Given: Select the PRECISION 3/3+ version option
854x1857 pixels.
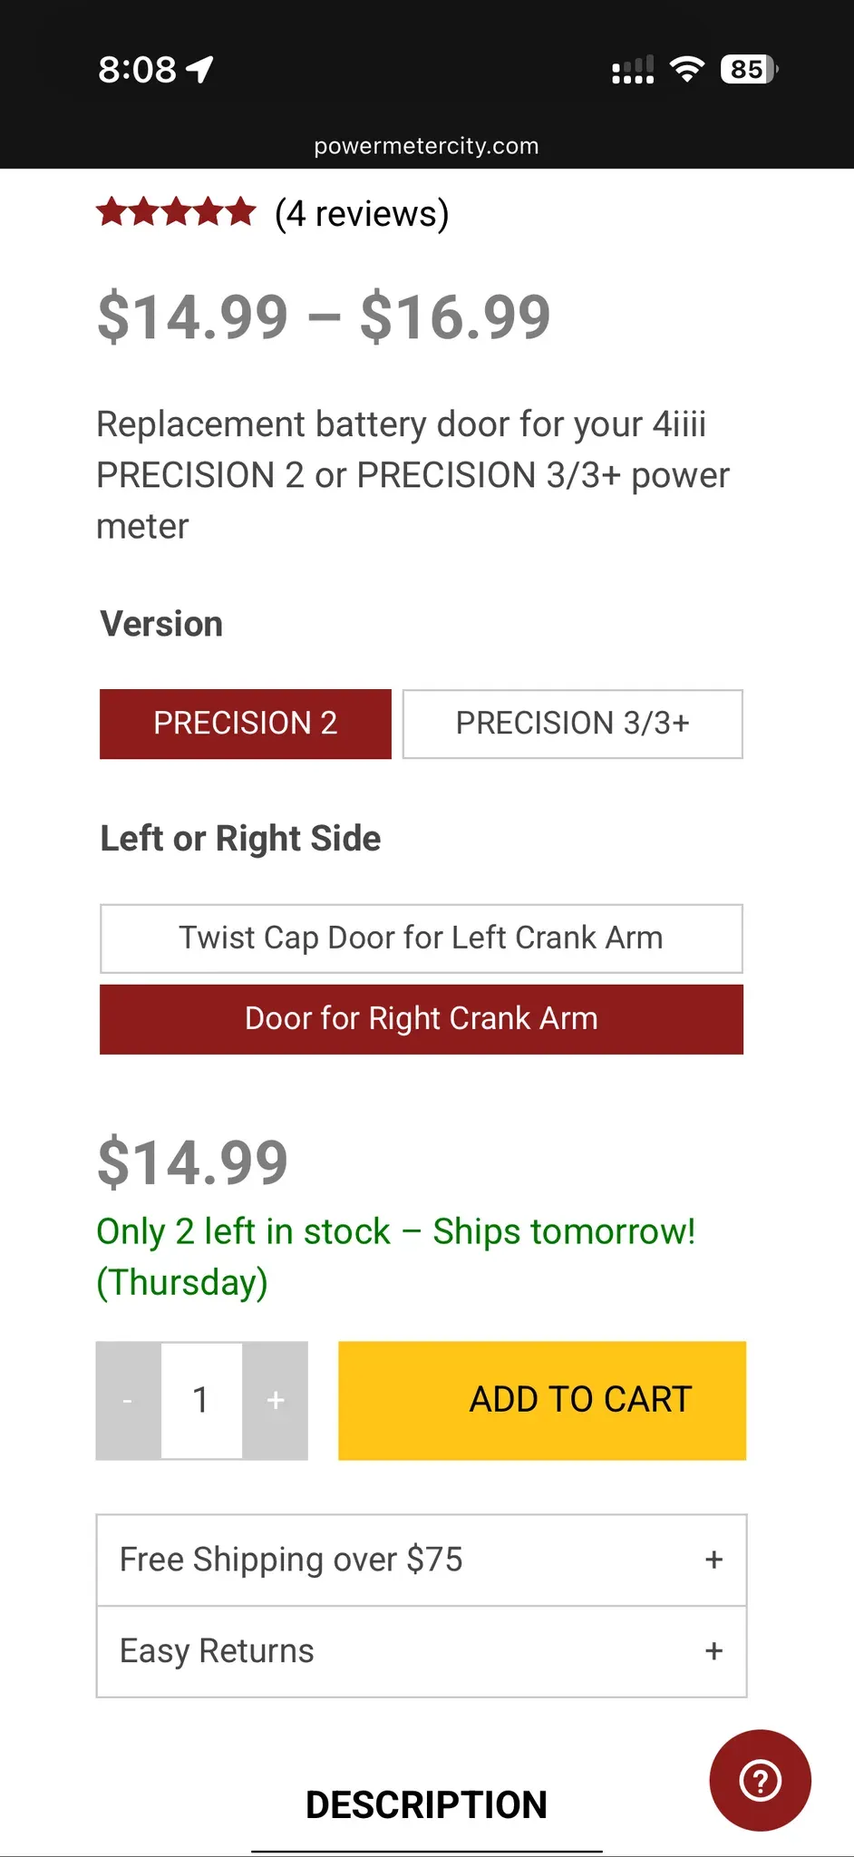Looking at the screenshot, I should click(573, 724).
